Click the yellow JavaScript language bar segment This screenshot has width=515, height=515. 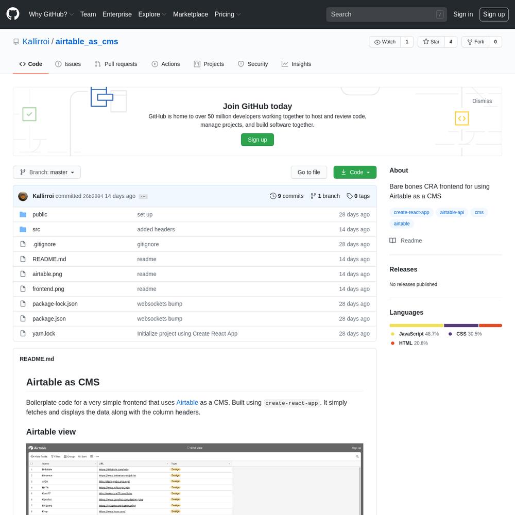pos(417,325)
